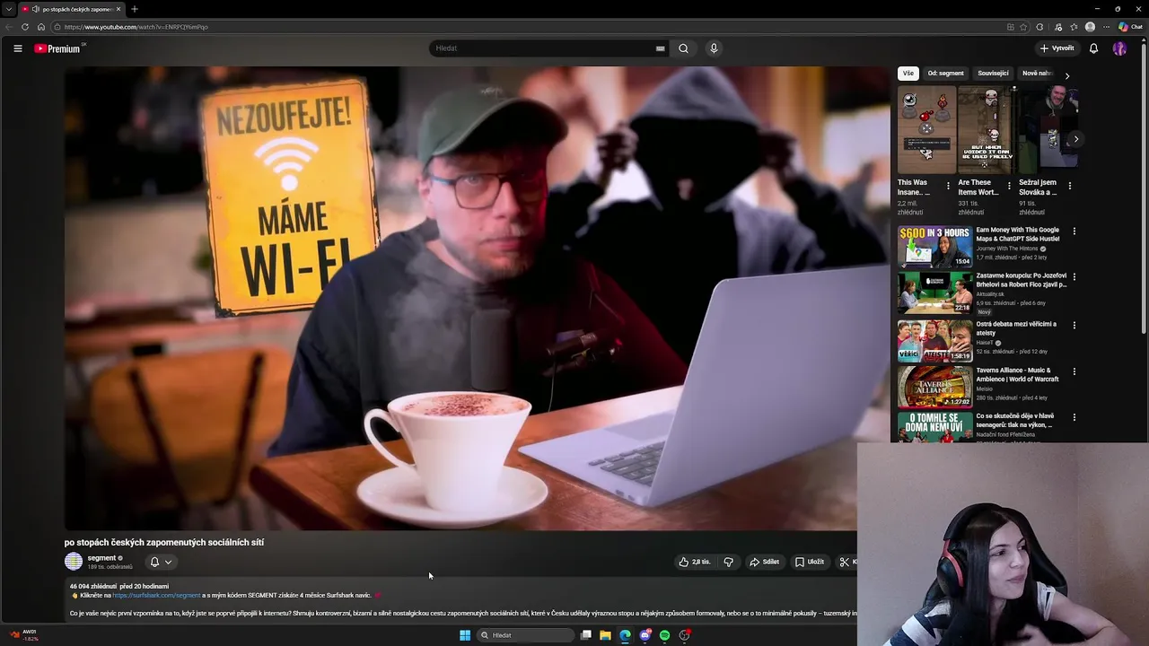
Task: Open the address bar apps icon
Action: pos(1010,27)
